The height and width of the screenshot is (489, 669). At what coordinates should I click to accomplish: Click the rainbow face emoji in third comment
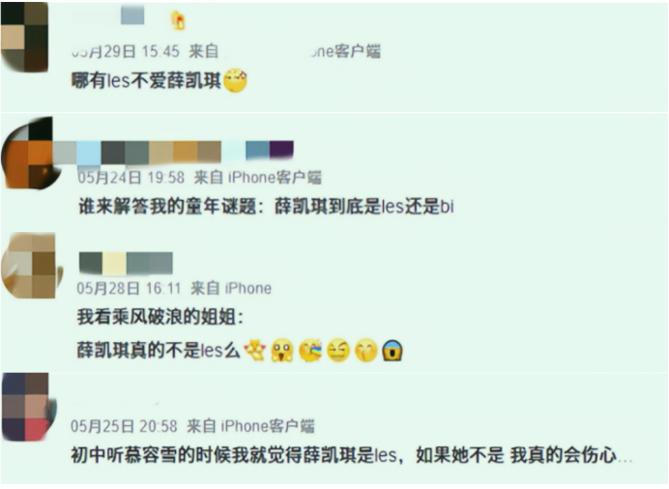pos(310,351)
